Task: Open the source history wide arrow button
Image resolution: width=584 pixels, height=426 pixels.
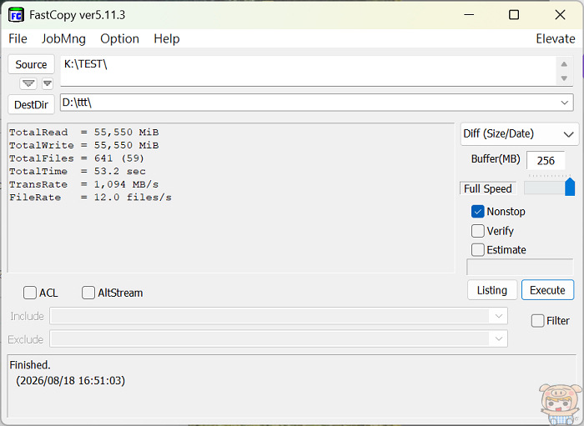Action: [28, 83]
